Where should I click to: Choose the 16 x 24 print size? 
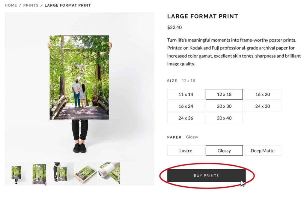click(186, 106)
